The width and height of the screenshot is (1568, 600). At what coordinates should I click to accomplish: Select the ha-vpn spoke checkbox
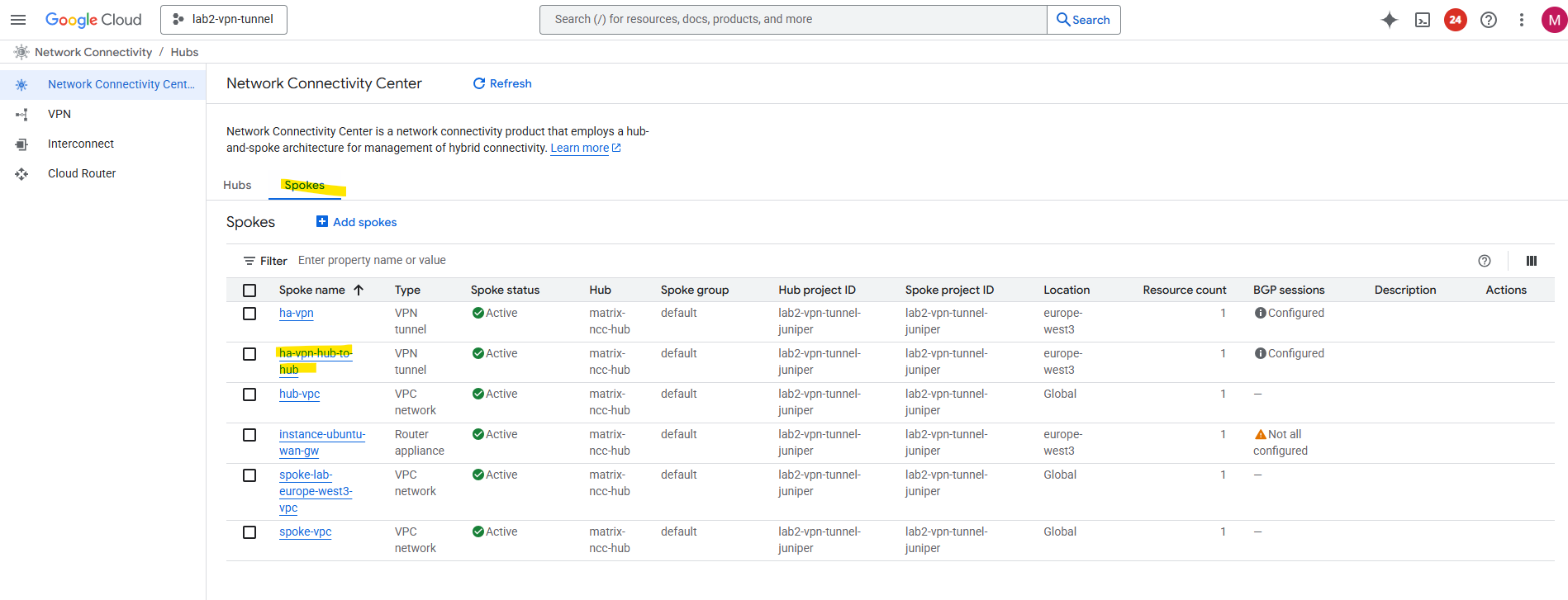249,314
